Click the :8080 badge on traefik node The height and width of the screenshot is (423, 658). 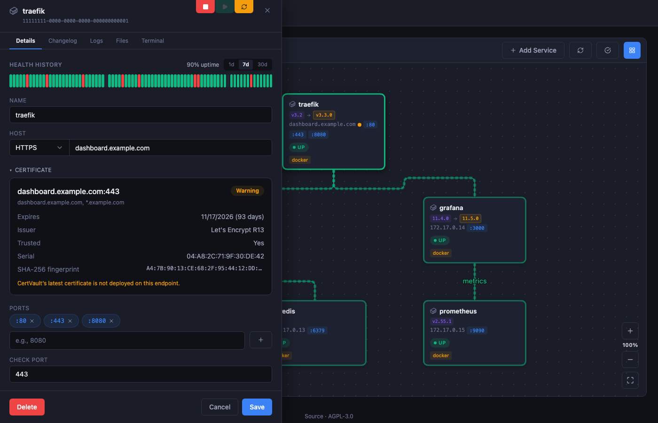tap(319, 135)
